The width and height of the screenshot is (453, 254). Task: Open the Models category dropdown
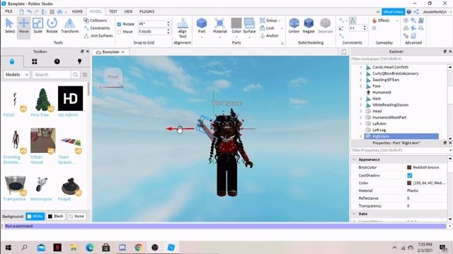pos(16,75)
